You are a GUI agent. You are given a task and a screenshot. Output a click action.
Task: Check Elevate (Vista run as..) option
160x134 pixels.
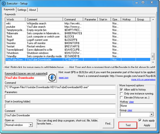coord(121,98)
